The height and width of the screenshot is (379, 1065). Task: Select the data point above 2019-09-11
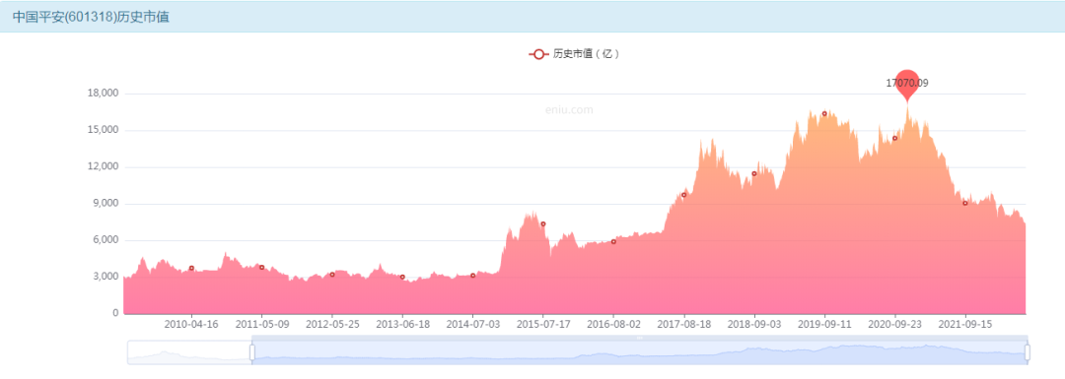pyautogui.click(x=824, y=114)
